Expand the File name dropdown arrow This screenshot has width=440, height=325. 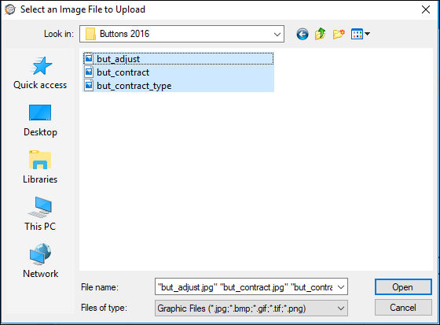click(341, 287)
